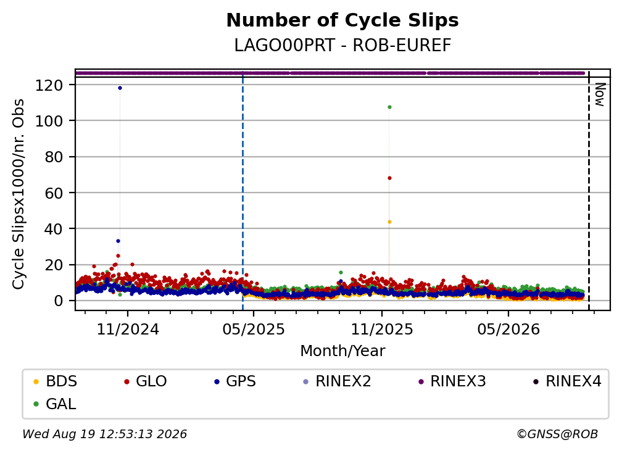Click the blue dashed vertical line marker
This screenshot has width=622, height=453.
(x=243, y=191)
